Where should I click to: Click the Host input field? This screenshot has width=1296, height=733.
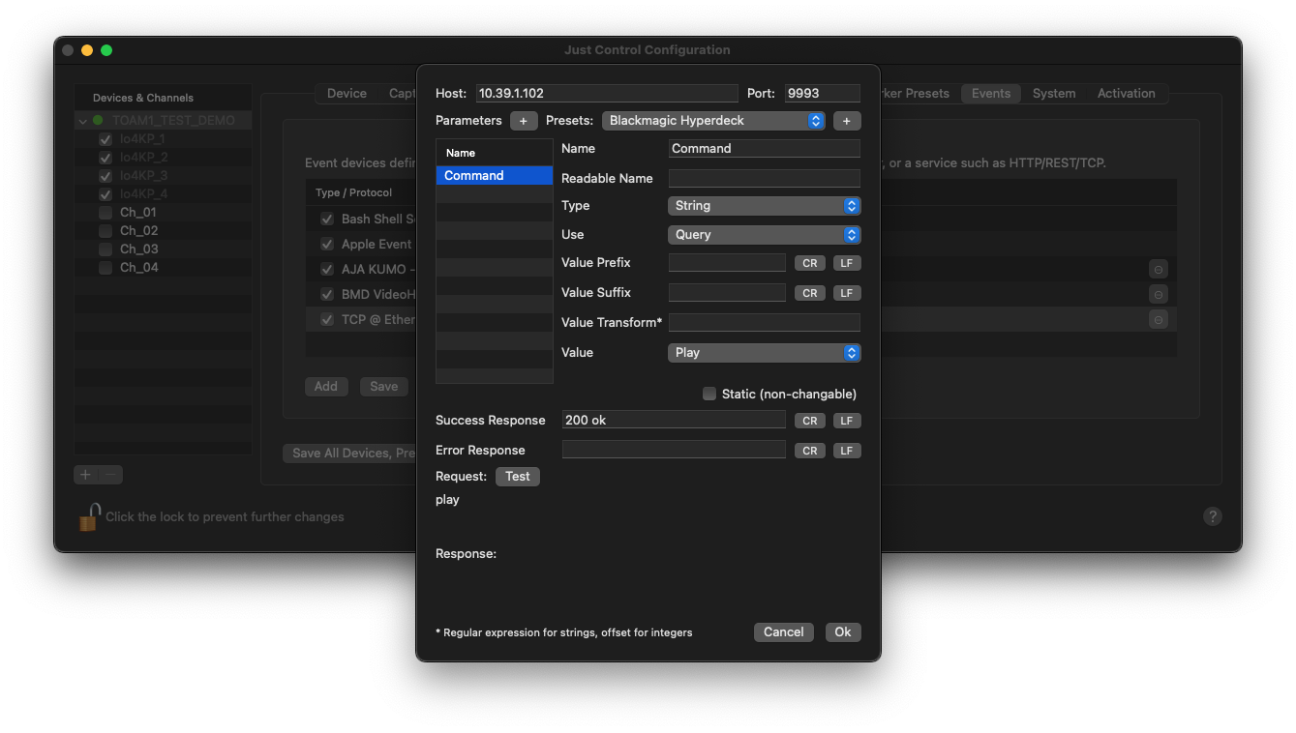pos(606,94)
